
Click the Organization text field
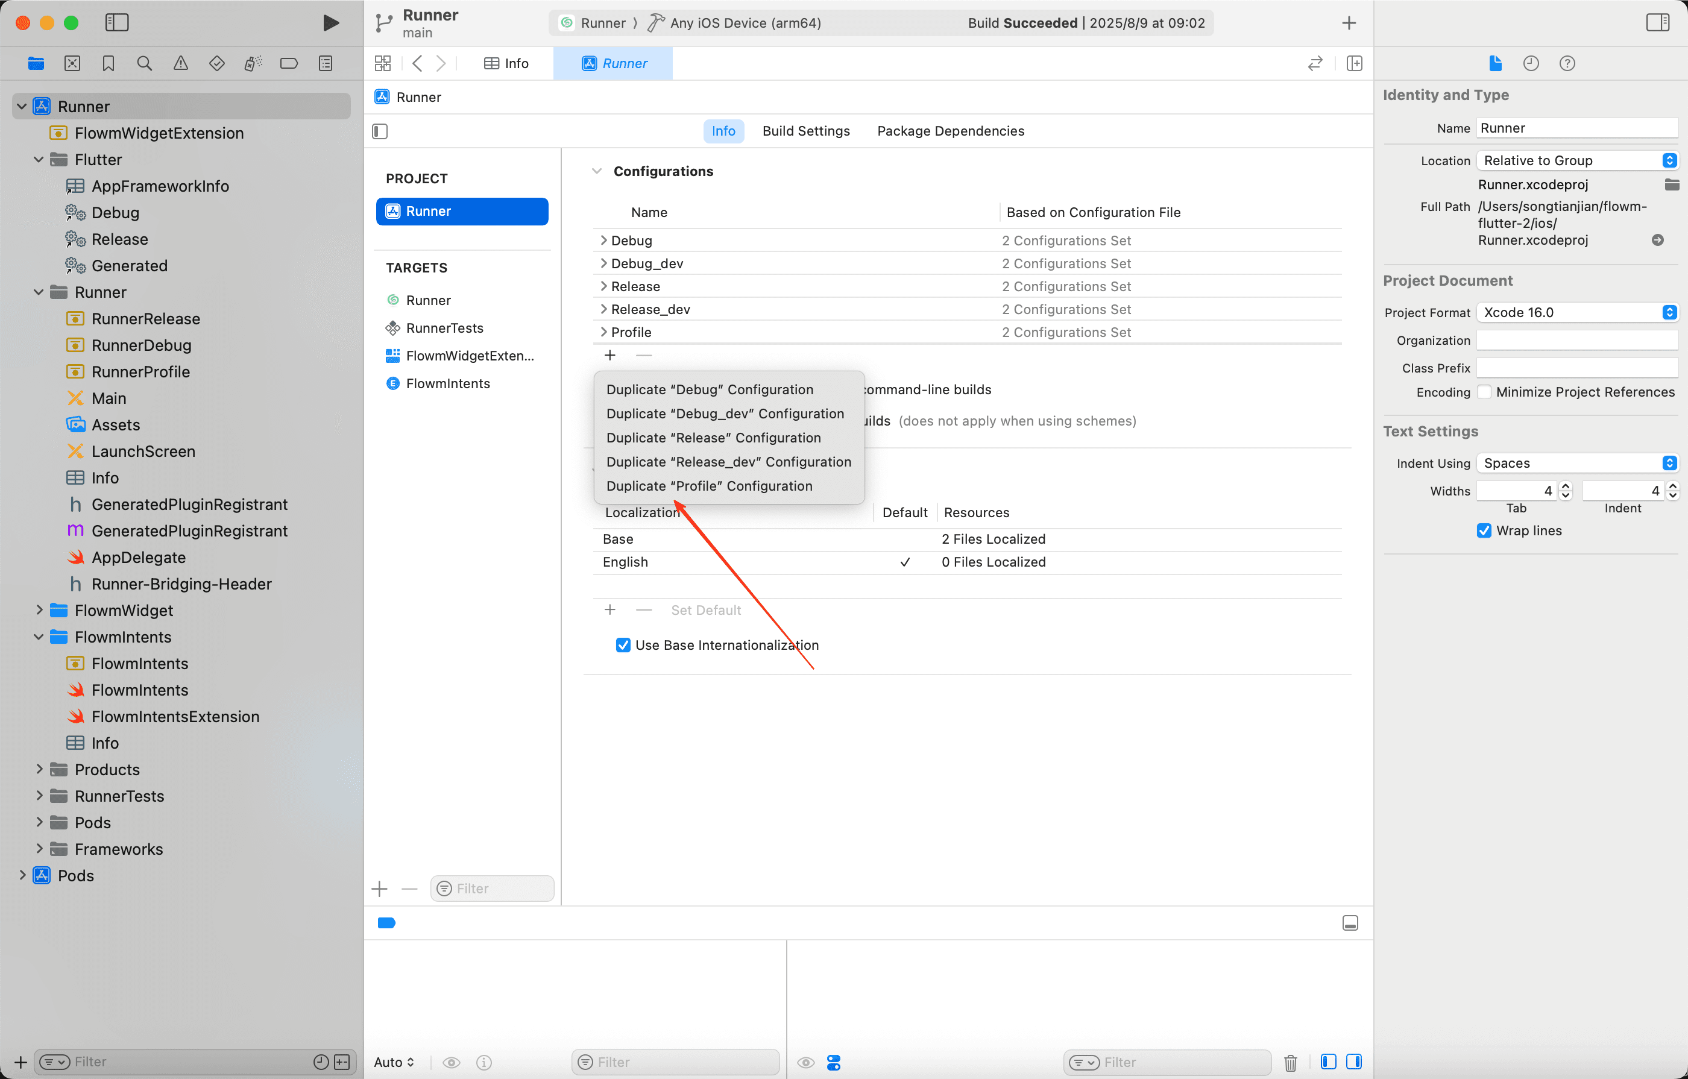click(1576, 340)
